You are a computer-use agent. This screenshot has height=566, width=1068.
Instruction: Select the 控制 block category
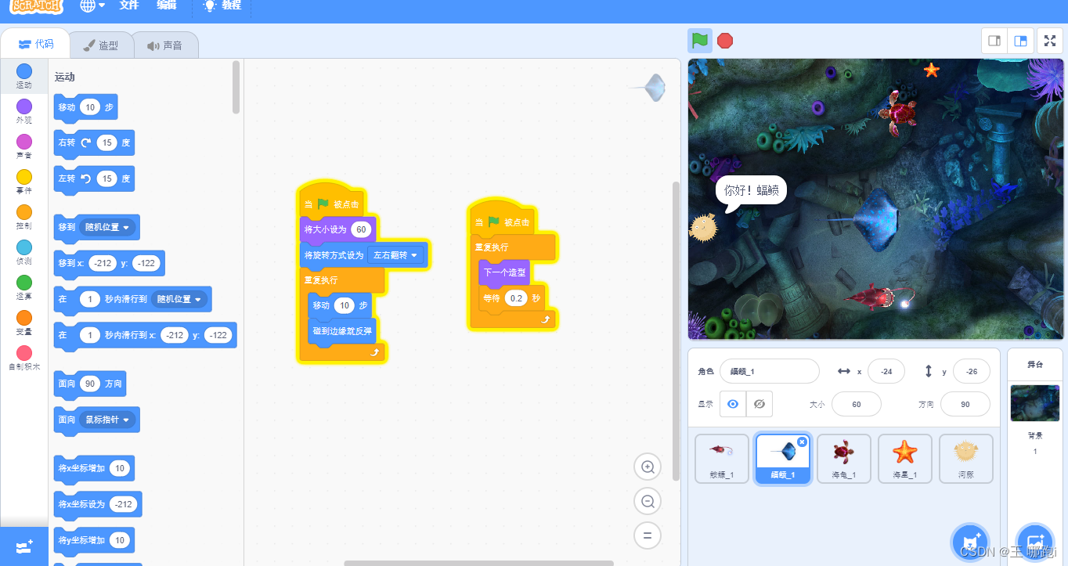tap(24, 217)
